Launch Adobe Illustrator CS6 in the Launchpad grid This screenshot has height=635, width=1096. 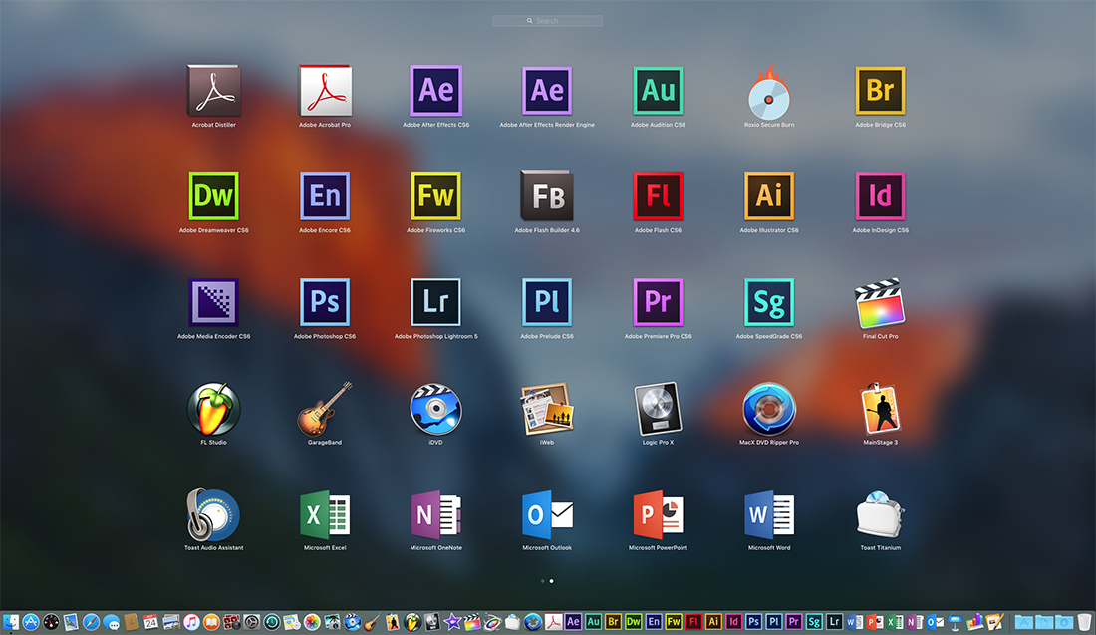[x=769, y=196]
